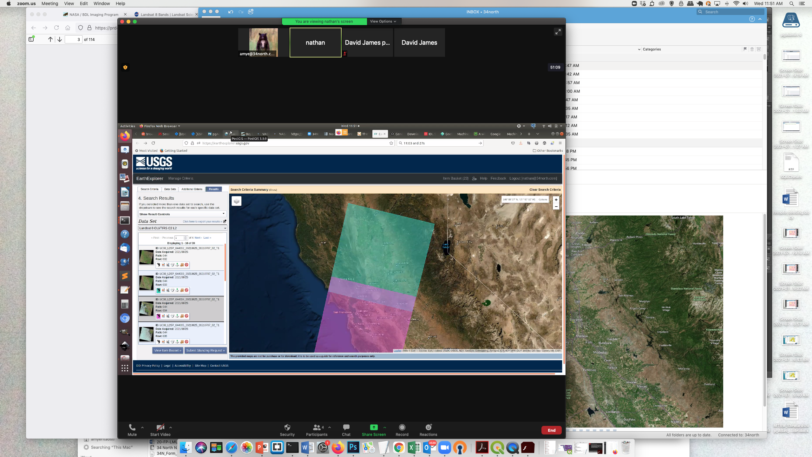
Task: Expand Show Result Controls dropdown
Action: [x=182, y=214]
